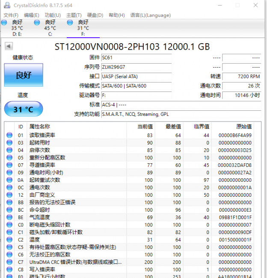This screenshot has height=278, width=267.
Task: Click the status circle for attribute BC 命令超时
Action: coord(9,210)
